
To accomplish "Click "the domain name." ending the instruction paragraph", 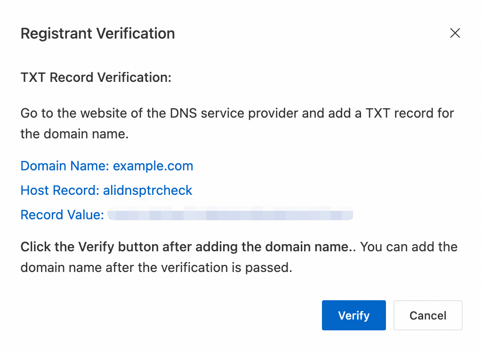I will [74, 134].
